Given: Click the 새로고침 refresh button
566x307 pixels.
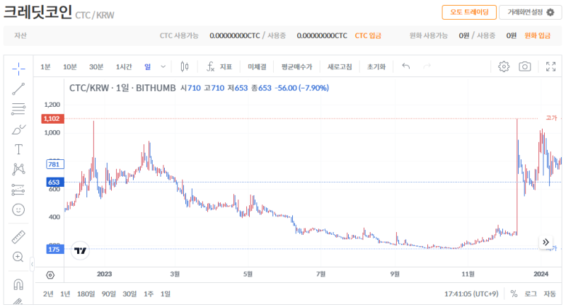Looking at the screenshot, I should [340, 66].
